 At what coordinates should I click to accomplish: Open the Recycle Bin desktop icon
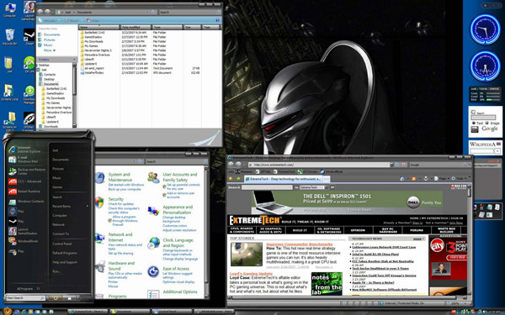(x=9, y=36)
